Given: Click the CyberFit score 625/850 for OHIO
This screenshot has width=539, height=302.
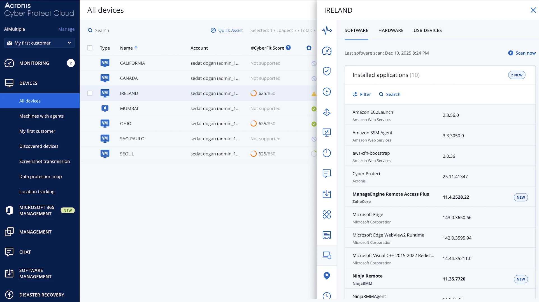Looking at the screenshot, I should pyautogui.click(x=263, y=124).
